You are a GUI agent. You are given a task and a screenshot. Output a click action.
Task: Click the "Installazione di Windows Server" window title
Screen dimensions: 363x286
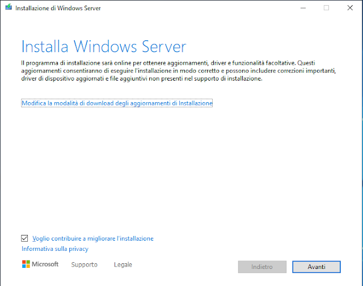point(58,8)
